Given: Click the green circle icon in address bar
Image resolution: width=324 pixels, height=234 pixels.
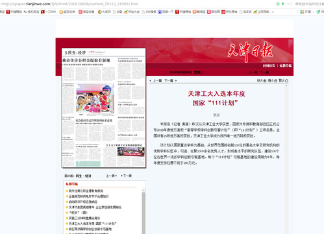Looking at the screenshot, I should pos(278,4).
